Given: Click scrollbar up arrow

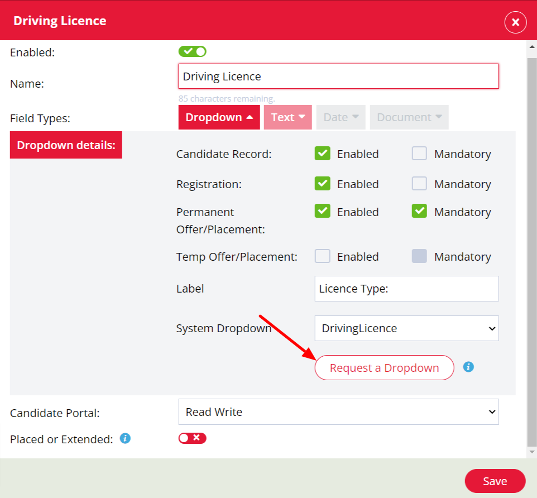Looking at the screenshot, I should click(532, 46).
